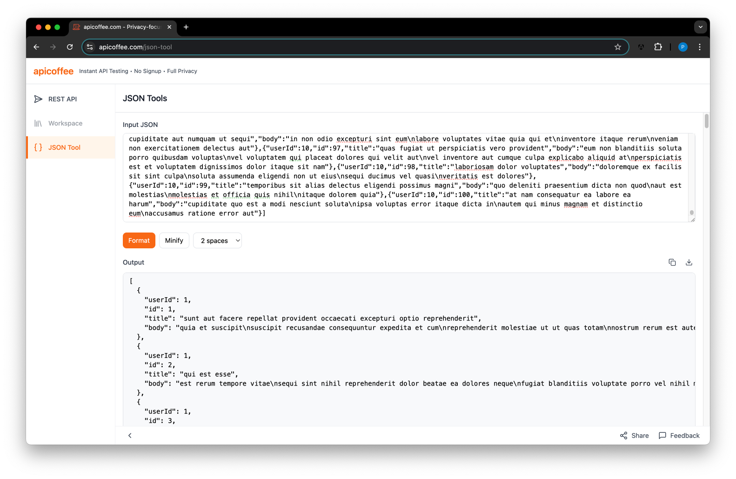
Task: Click the Workspace library icon
Action: (x=38, y=123)
